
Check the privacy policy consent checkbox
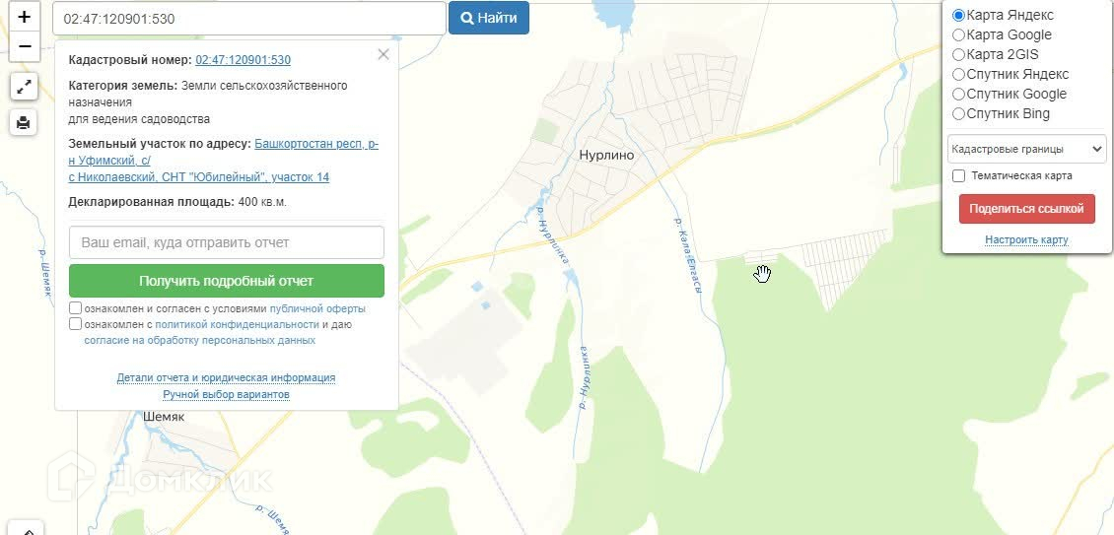[75, 324]
